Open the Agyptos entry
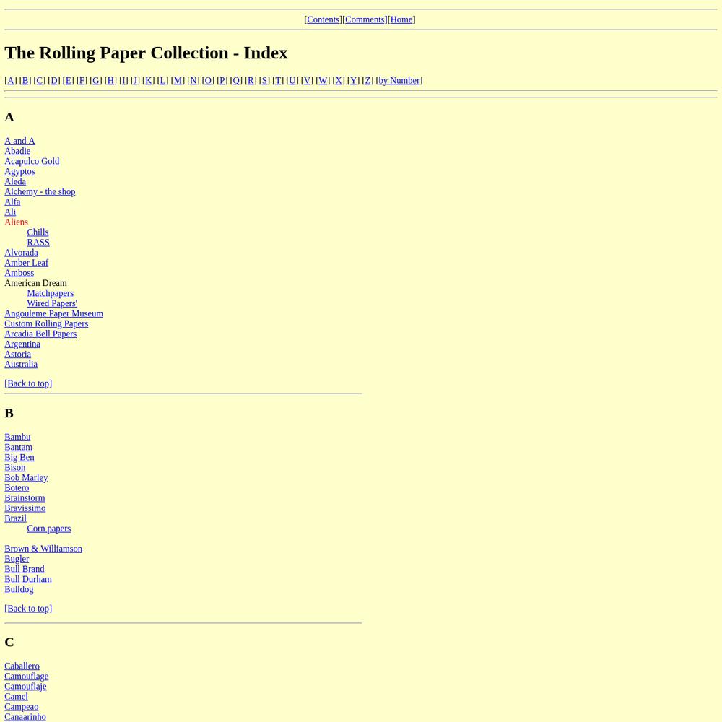Viewport: 722px width, 722px height. [x=19, y=171]
